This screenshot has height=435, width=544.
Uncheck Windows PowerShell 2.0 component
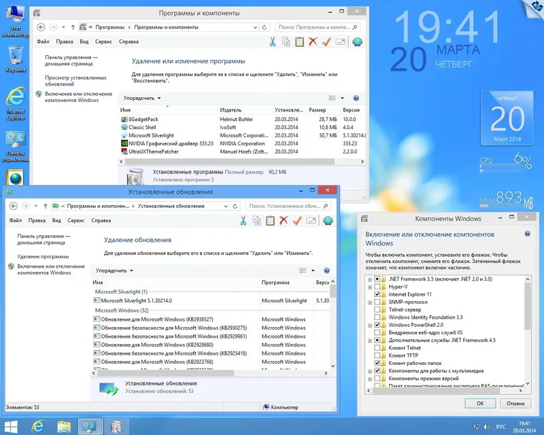pos(378,325)
